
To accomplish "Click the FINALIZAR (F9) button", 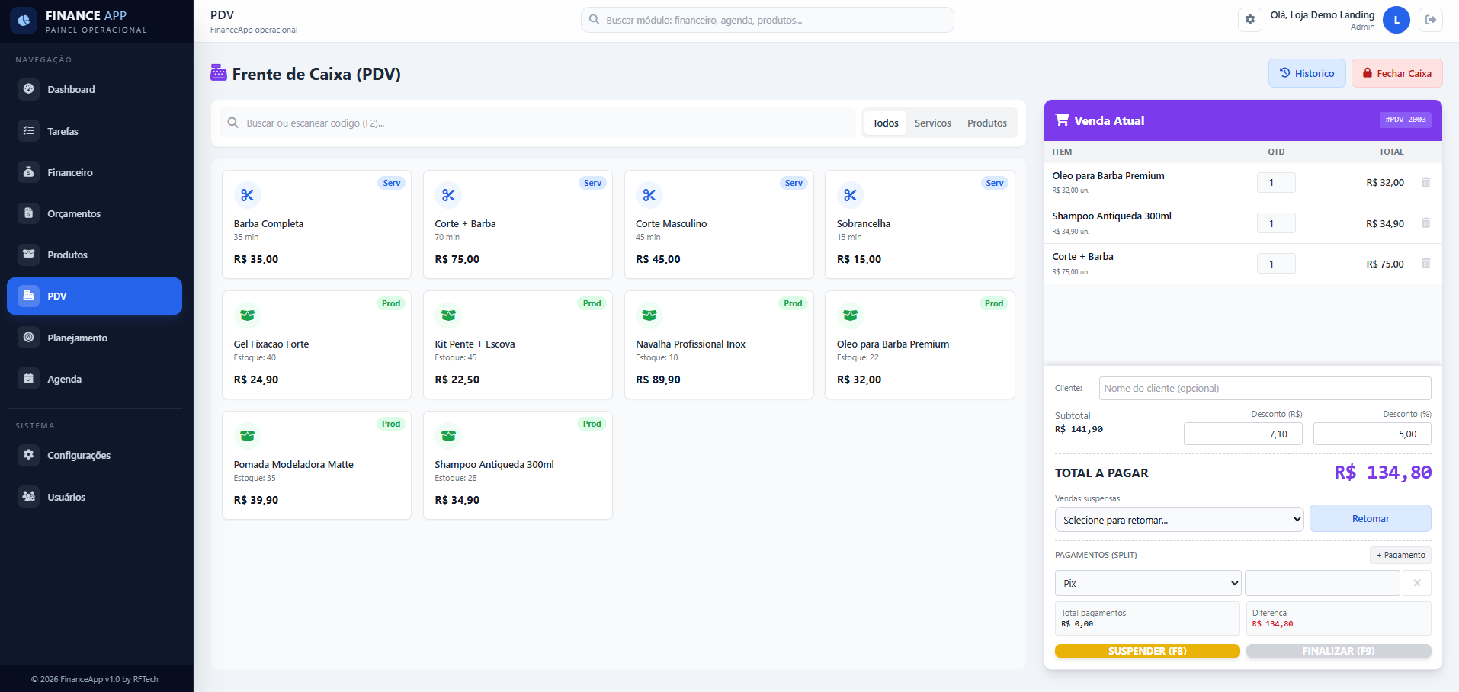I will click(x=1339, y=651).
